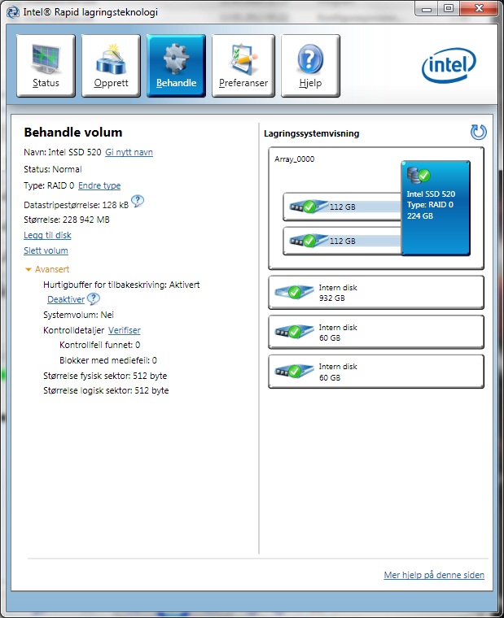Click the Lagringssystemvisning heading
This screenshot has height=618, width=504.
(312, 133)
